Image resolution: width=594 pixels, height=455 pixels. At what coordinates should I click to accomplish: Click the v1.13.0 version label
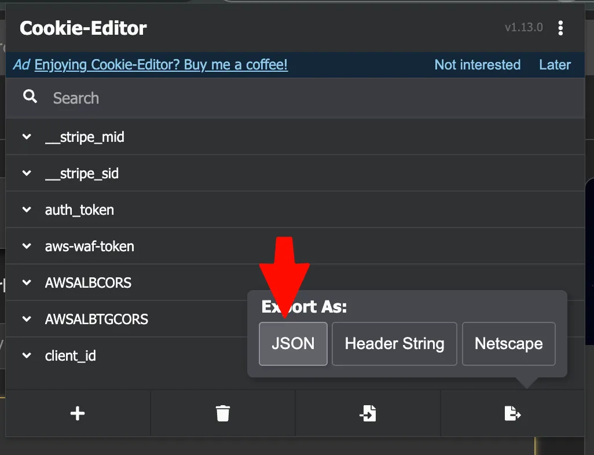(523, 27)
